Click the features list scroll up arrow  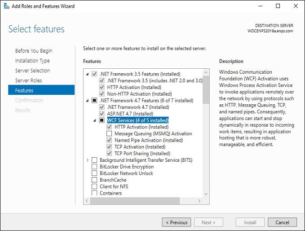tap(206, 73)
